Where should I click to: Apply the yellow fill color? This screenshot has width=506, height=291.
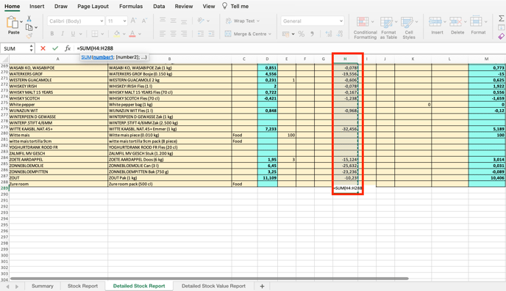coord(116,34)
